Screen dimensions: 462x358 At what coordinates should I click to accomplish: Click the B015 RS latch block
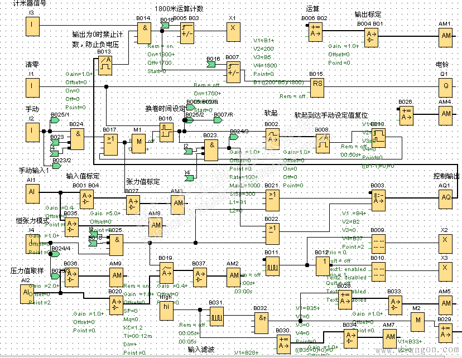pos(317,86)
